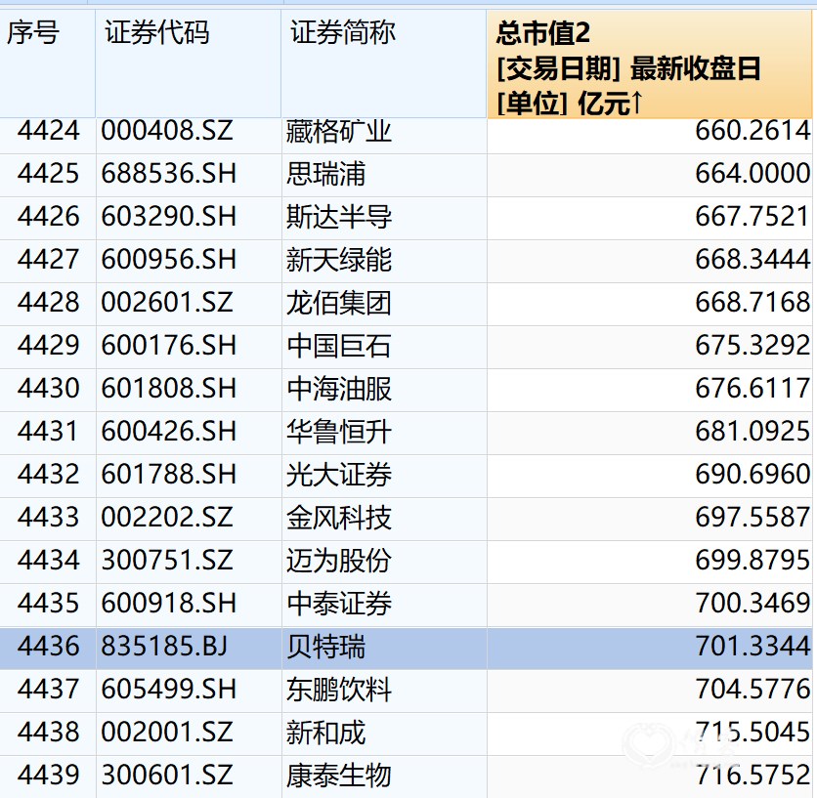
Task: Select the 金风科技 name cell
Action: pyautogui.click(x=384, y=519)
